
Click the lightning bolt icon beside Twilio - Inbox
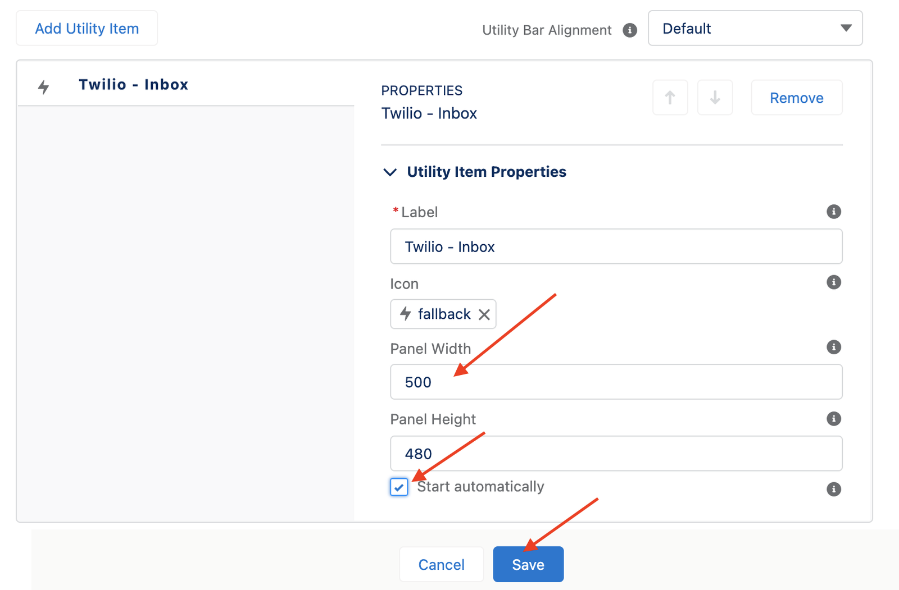(x=44, y=86)
